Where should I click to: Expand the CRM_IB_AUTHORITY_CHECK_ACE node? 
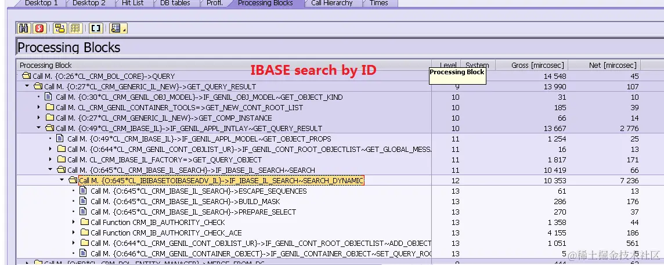(x=74, y=233)
